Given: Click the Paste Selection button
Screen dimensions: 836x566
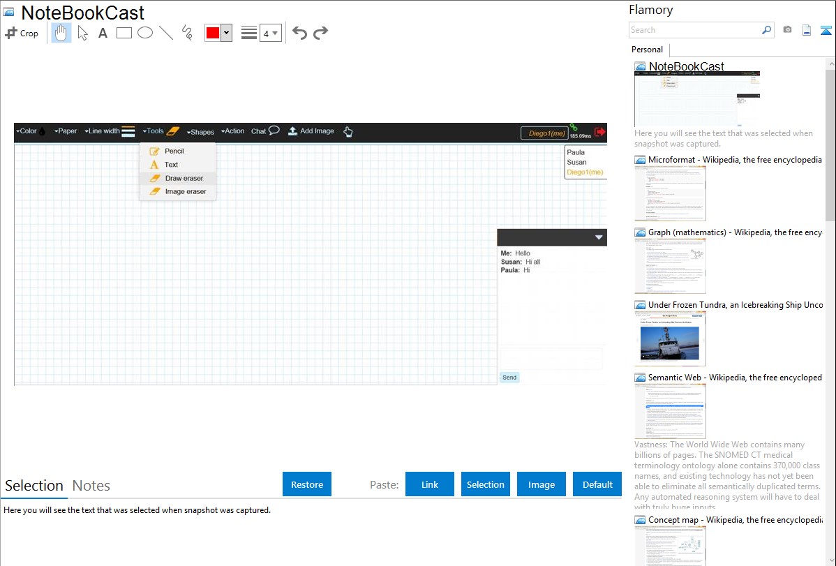Looking at the screenshot, I should 485,484.
